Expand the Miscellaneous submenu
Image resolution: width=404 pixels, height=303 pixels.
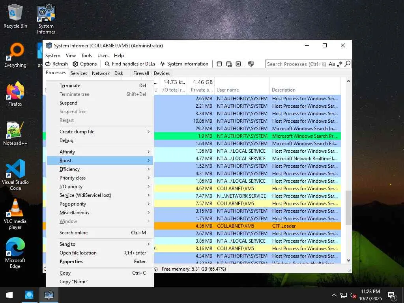[x=100, y=213]
